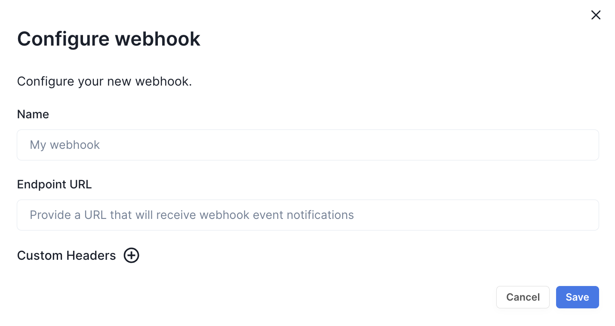Image resolution: width=615 pixels, height=326 pixels.
Task: Click the 'Configure your new webhook.' description text
Action: [104, 81]
